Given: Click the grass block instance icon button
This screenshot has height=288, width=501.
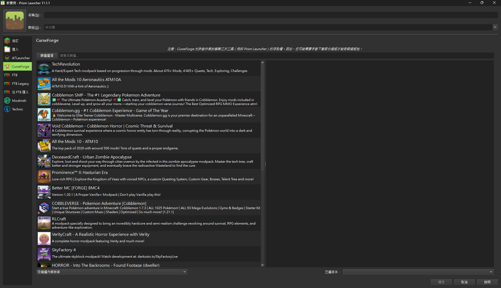Looking at the screenshot, I should (x=15, y=20).
